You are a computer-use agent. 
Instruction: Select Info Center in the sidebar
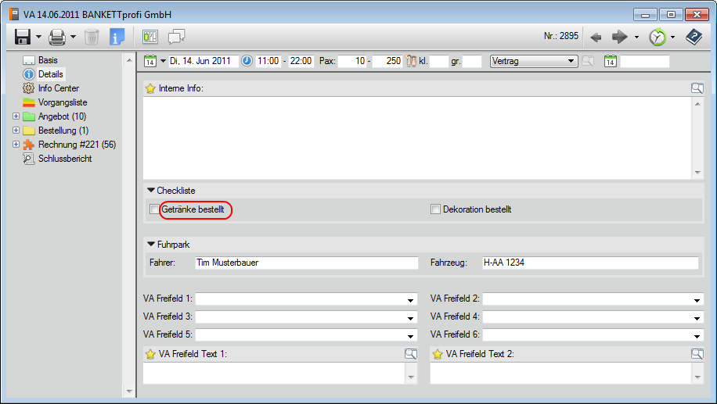pos(58,88)
